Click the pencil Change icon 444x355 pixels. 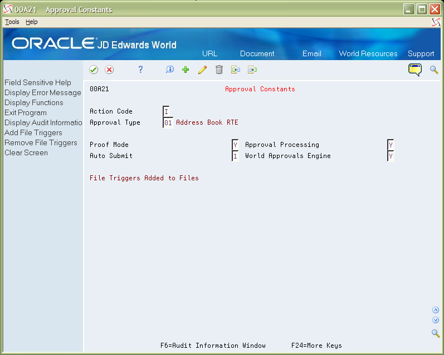202,70
